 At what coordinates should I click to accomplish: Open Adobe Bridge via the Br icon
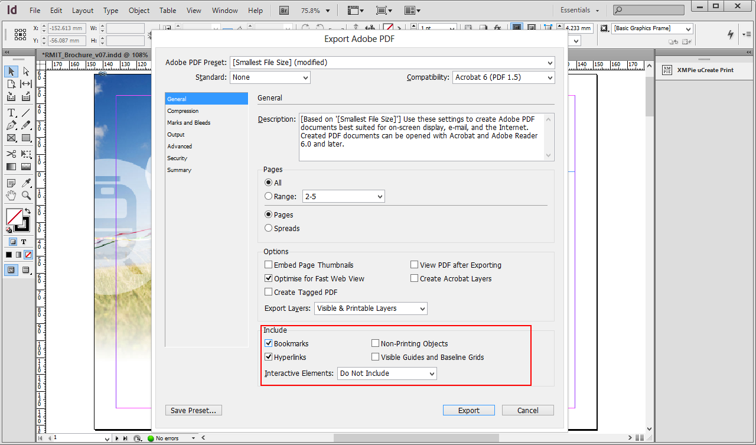[x=283, y=10]
